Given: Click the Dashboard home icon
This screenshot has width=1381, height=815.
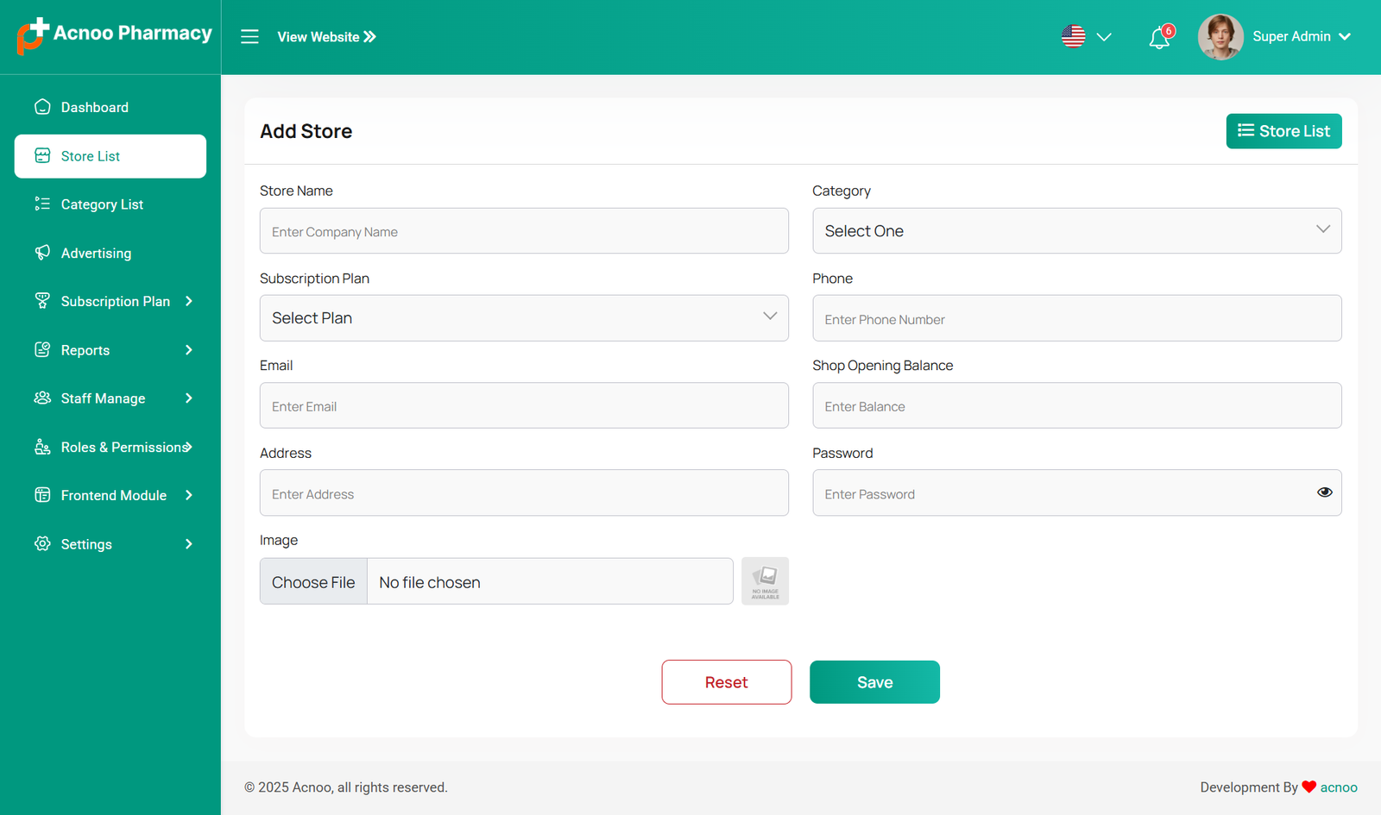Looking at the screenshot, I should tap(42, 107).
